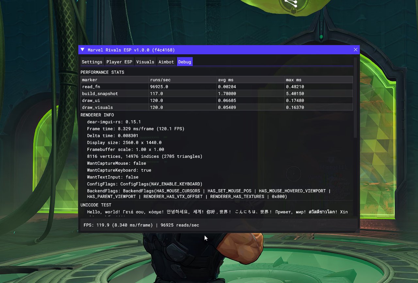Collapse the Marvel Rivals ESP window triangle

point(83,50)
